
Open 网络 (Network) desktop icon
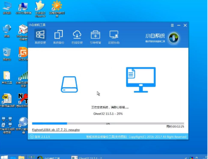pyautogui.click(x=7, y=31)
